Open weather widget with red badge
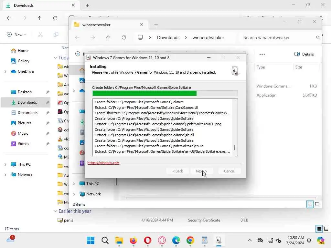This screenshot has height=248, width=331. point(11,239)
